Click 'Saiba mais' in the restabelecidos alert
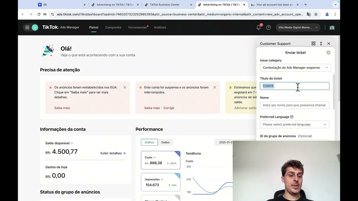This screenshot has height=201, width=358. coord(62,108)
